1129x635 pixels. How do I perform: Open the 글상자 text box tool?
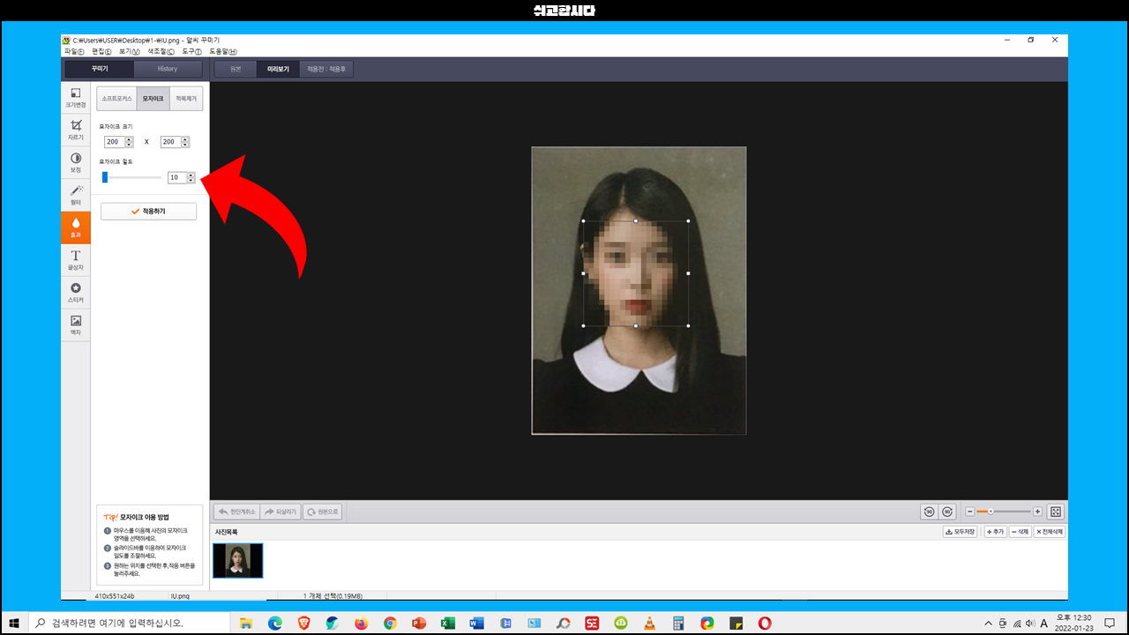click(x=76, y=260)
